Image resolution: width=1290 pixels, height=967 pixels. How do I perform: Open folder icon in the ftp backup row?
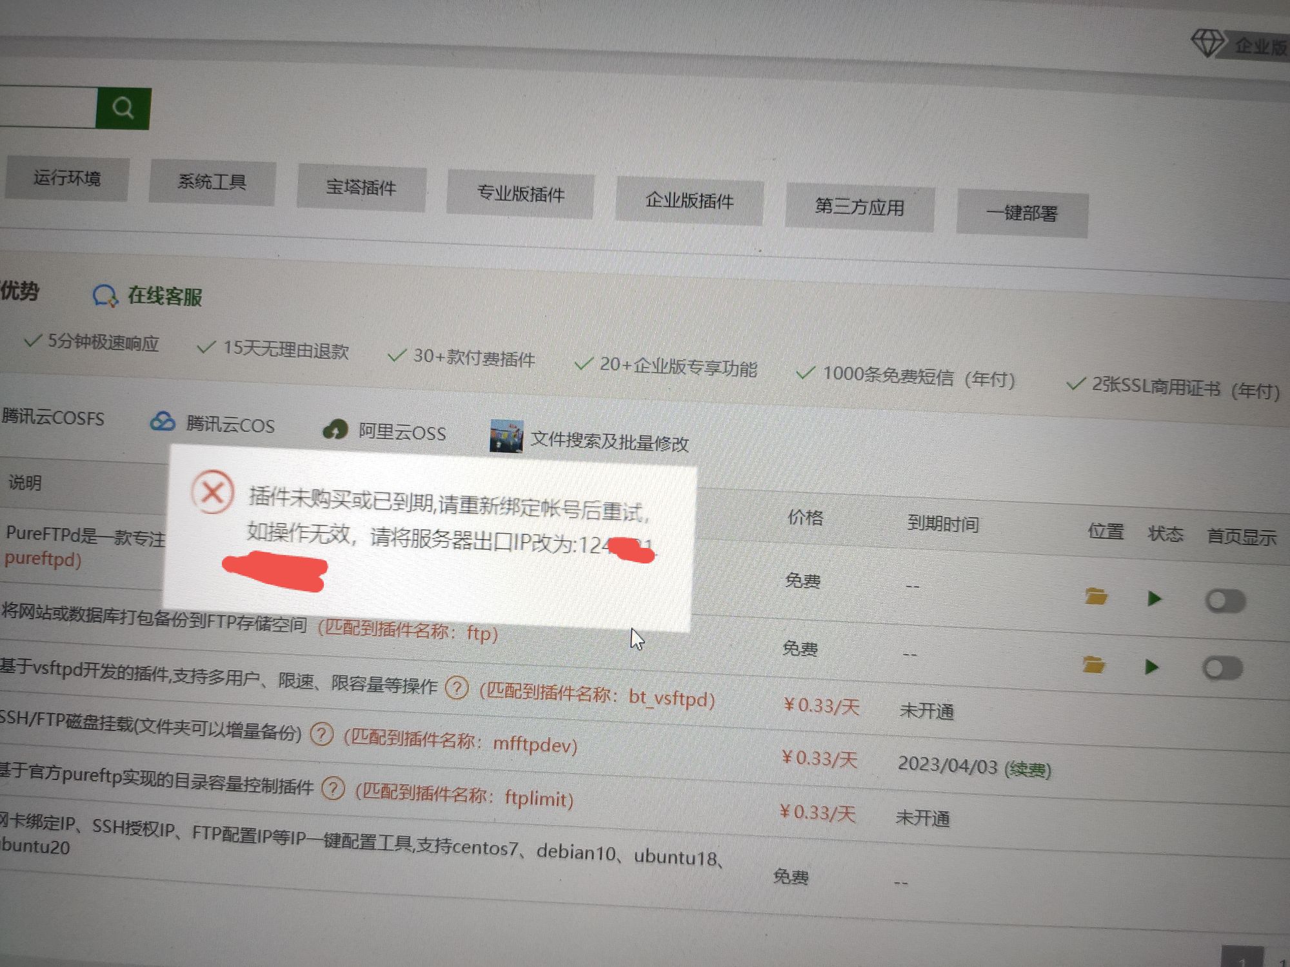click(x=1093, y=664)
